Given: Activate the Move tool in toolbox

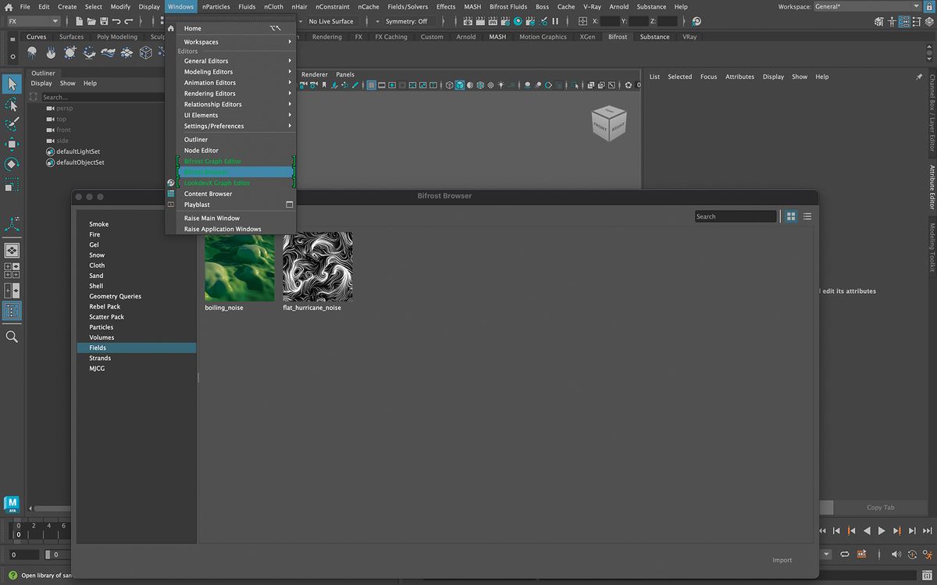Looking at the screenshot, I should 12,144.
